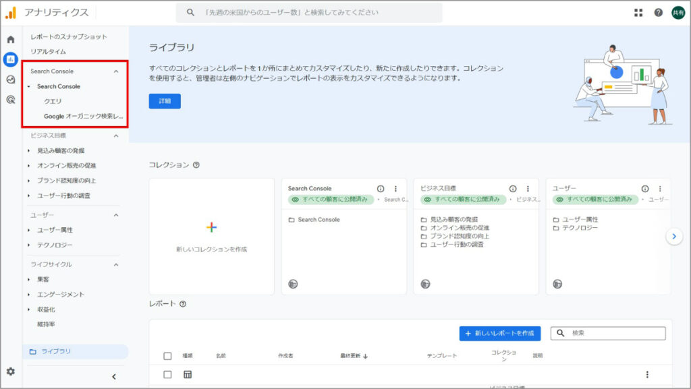Click the table icon in first report row
691x389 pixels.
[188, 374]
